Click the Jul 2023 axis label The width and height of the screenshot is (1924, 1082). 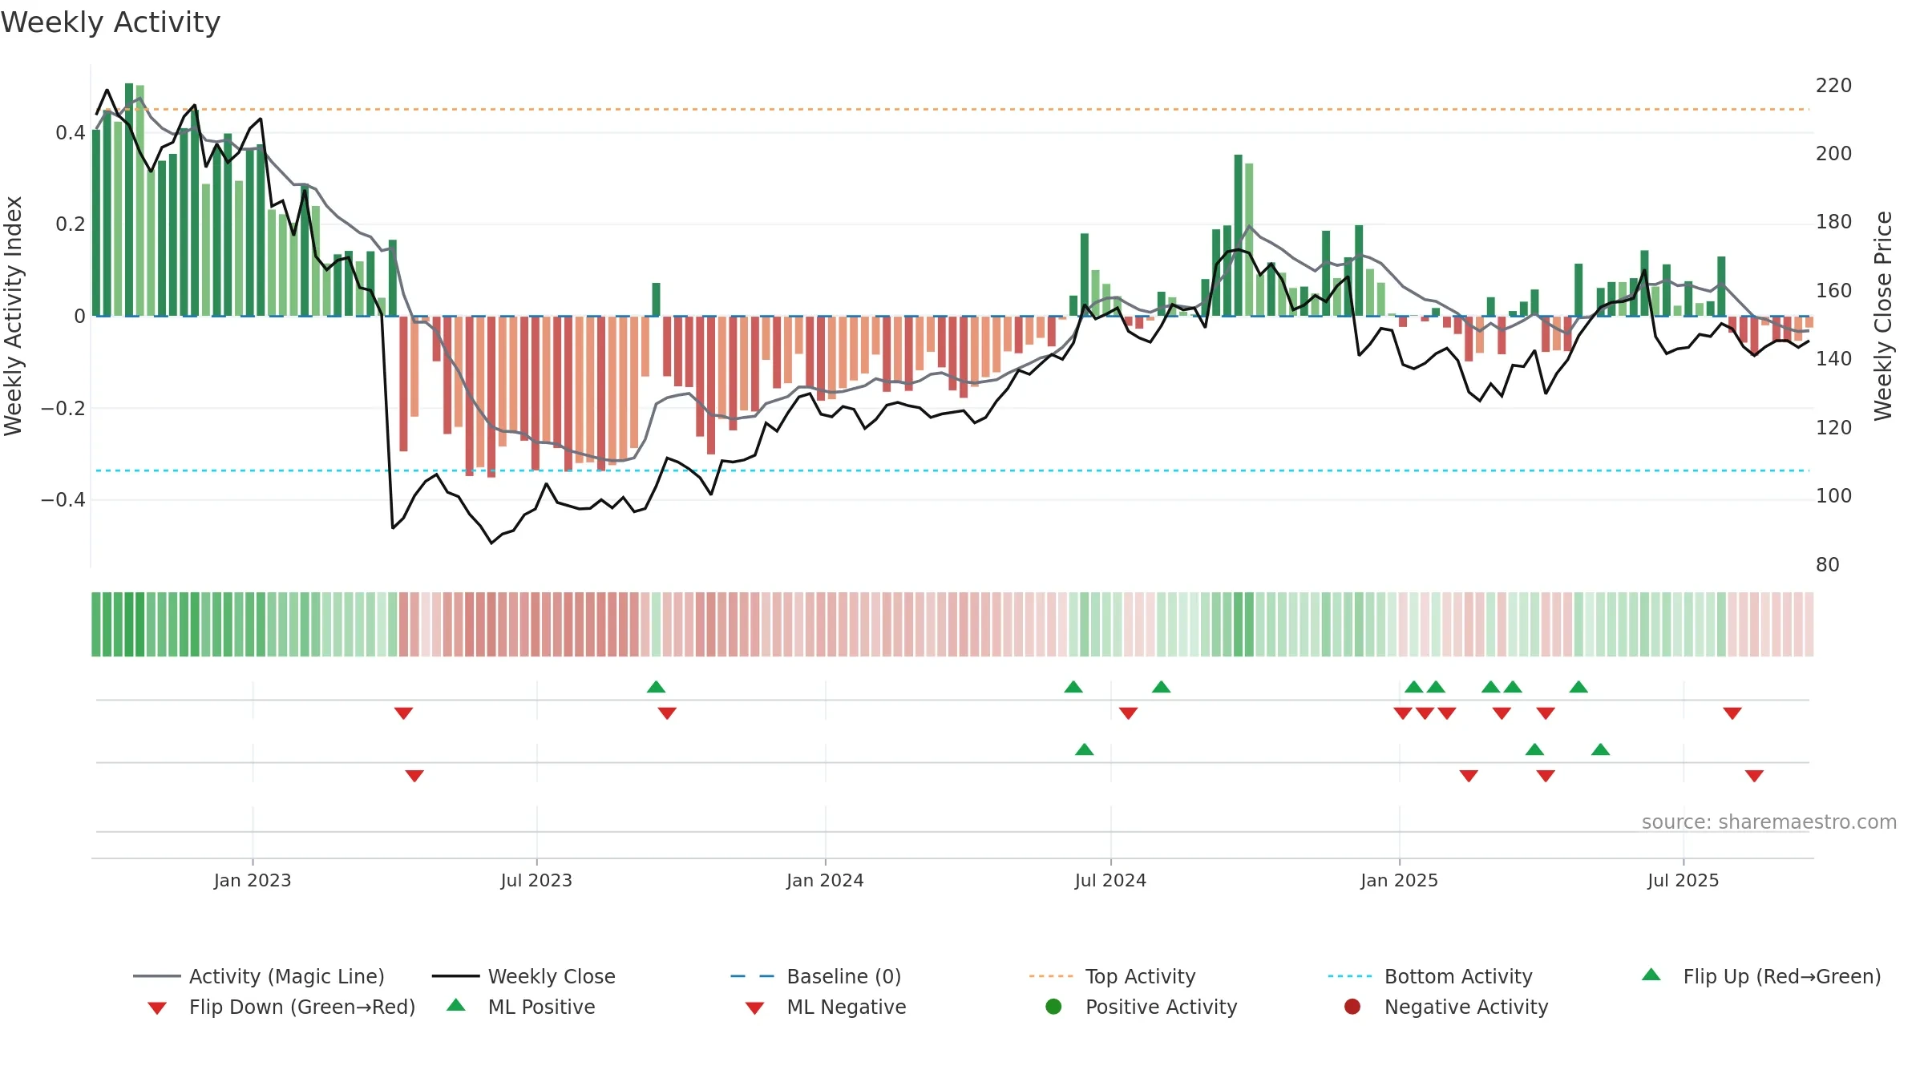(536, 881)
